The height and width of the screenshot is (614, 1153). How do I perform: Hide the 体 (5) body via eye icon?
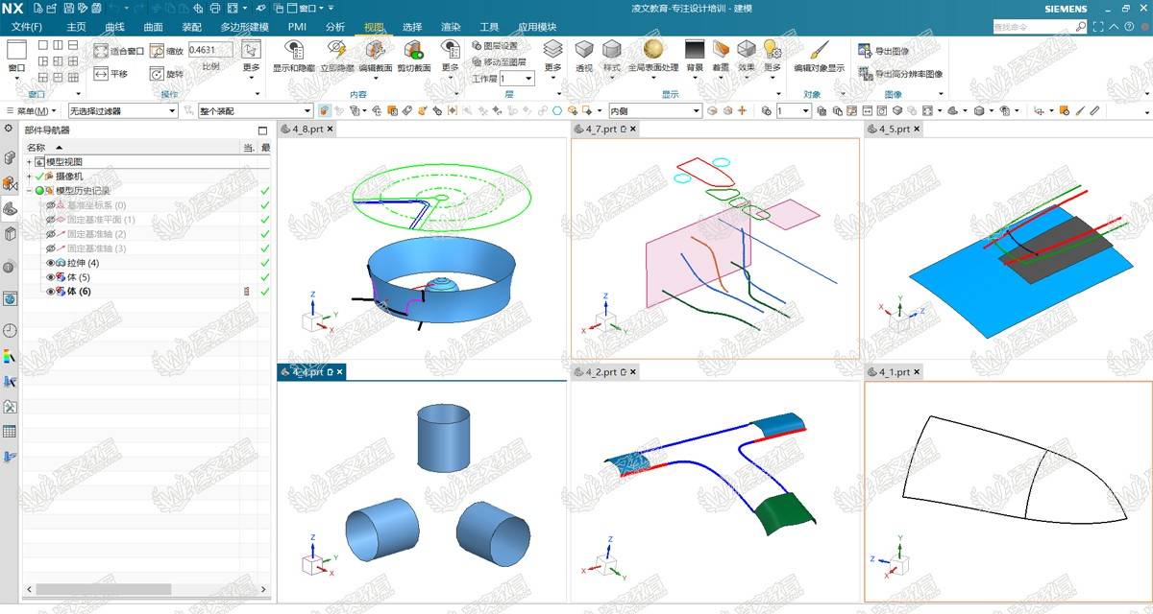(51, 277)
